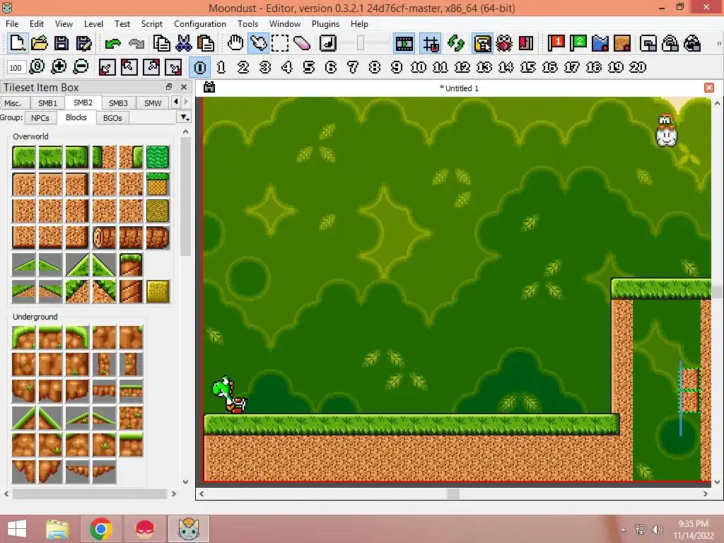The height and width of the screenshot is (543, 724).
Task: Cut selection with the scissors icon
Action: click(184, 43)
